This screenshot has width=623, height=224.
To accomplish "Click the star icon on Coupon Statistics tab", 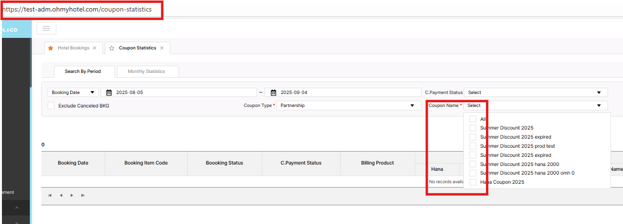I will click(x=112, y=48).
